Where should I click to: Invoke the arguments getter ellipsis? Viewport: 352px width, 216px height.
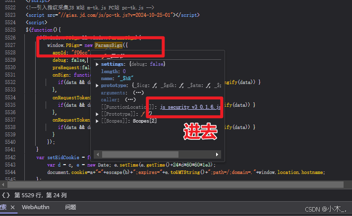[x=138, y=92]
